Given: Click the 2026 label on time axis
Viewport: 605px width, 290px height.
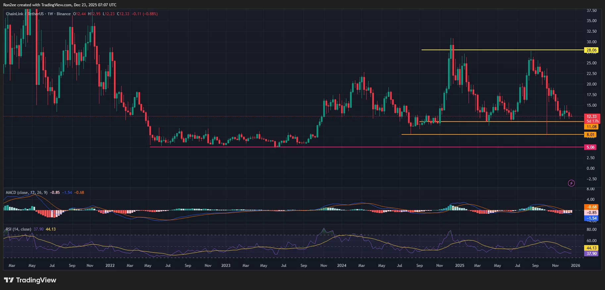Looking at the screenshot, I should coord(576,266).
